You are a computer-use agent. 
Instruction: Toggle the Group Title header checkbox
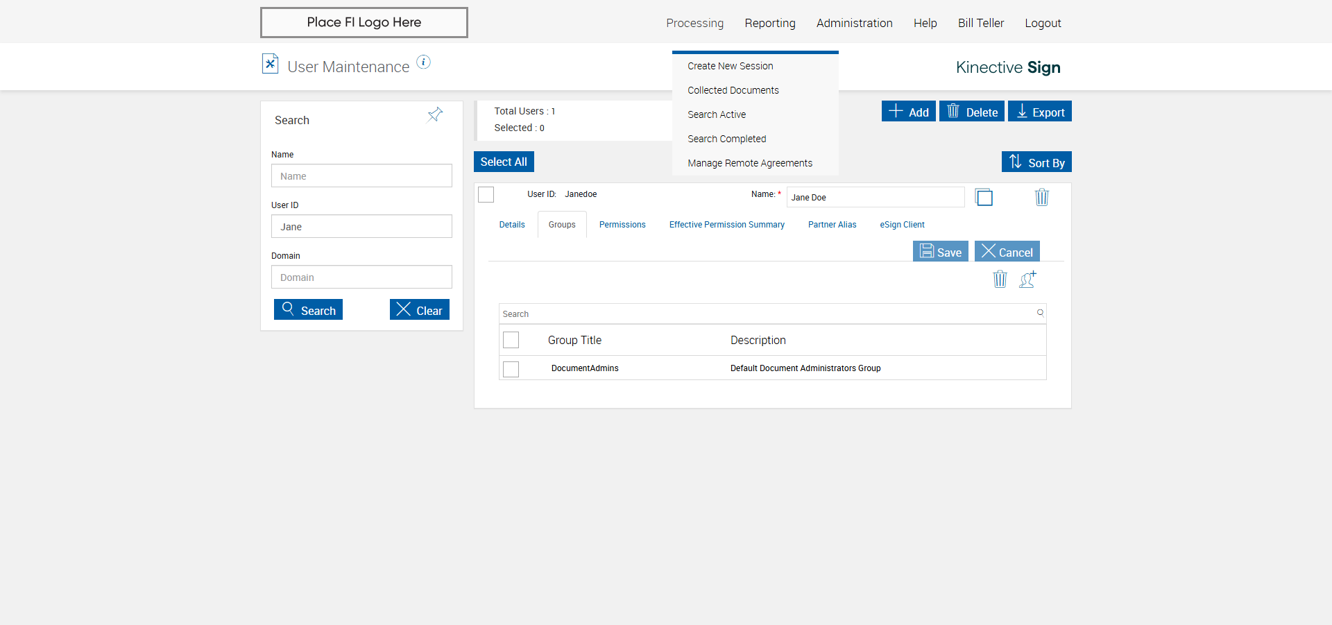(511, 340)
